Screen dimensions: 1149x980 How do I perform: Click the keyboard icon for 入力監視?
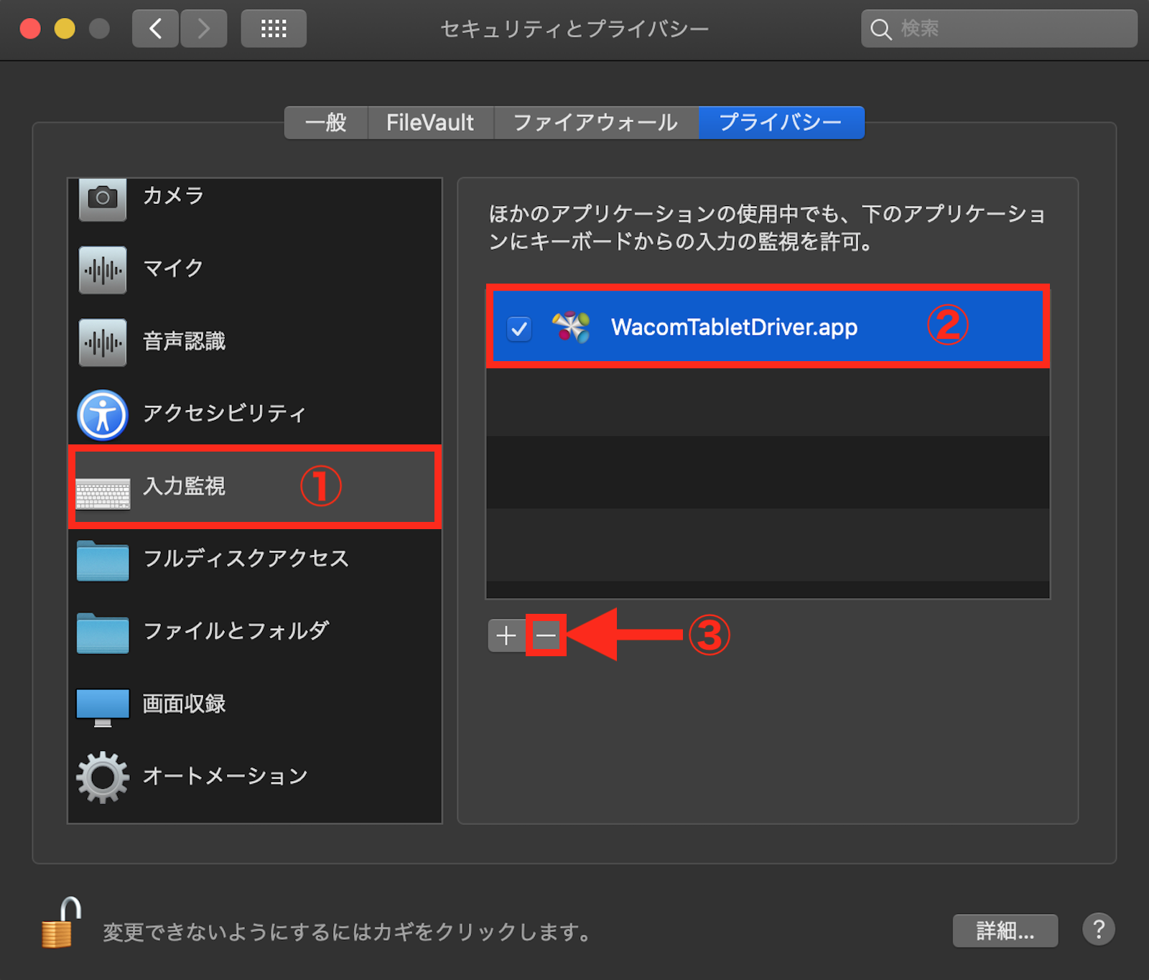tap(103, 494)
